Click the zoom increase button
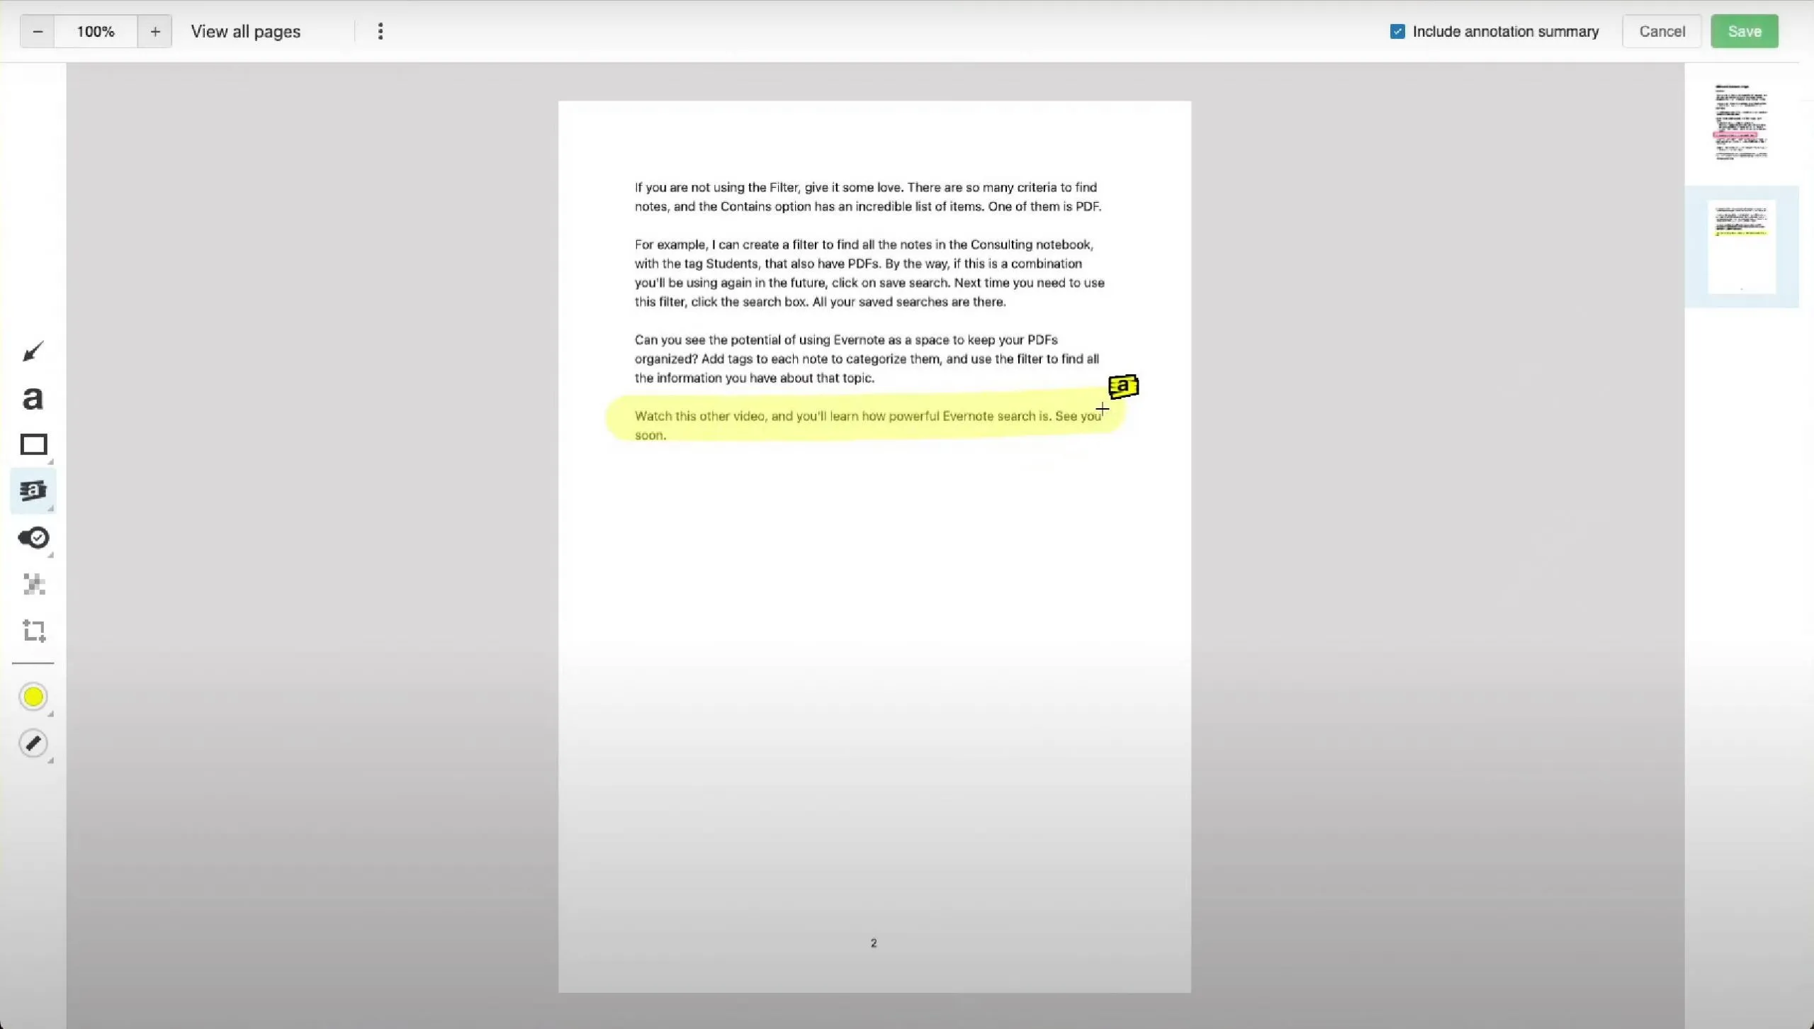Screen dimensions: 1814x1029 tap(154, 31)
